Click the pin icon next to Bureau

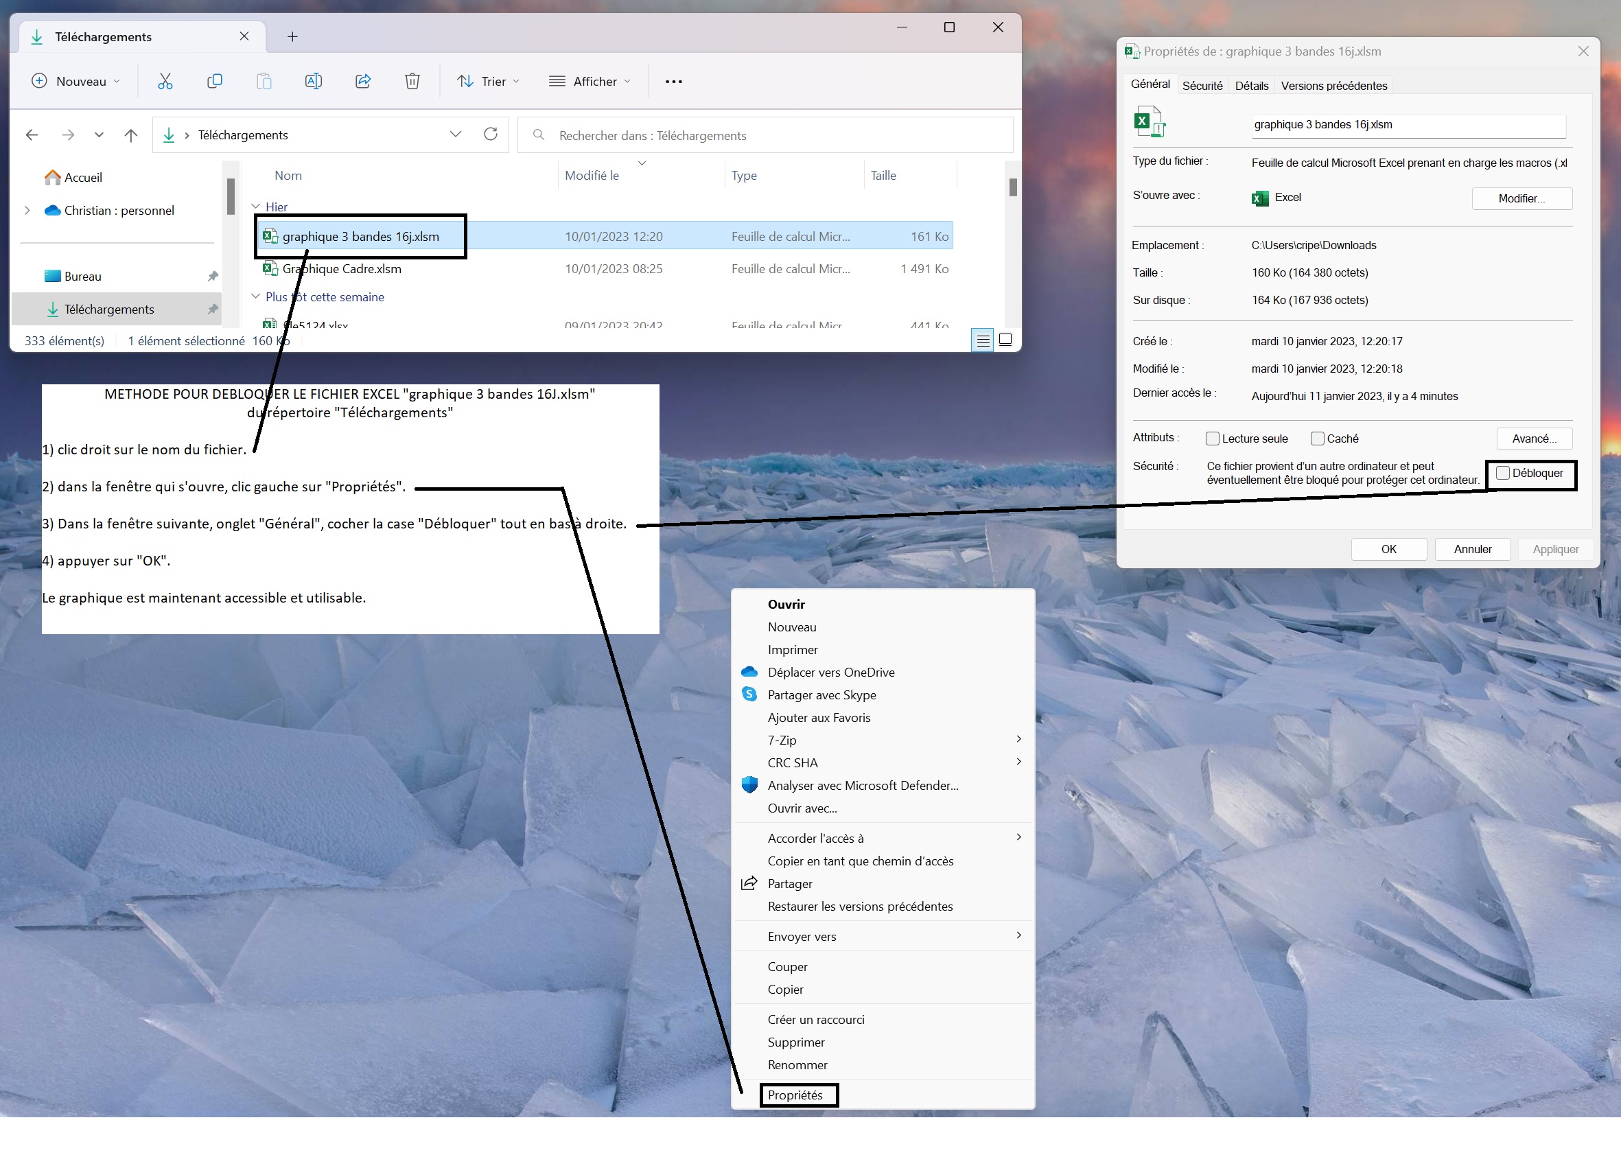coord(212,276)
